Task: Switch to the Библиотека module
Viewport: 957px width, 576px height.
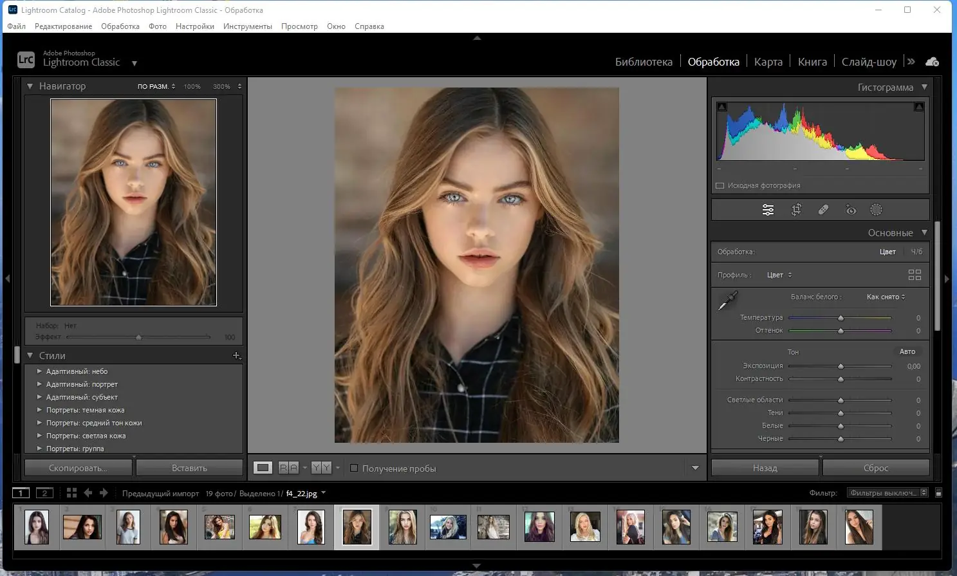Action: (x=644, y=61)
